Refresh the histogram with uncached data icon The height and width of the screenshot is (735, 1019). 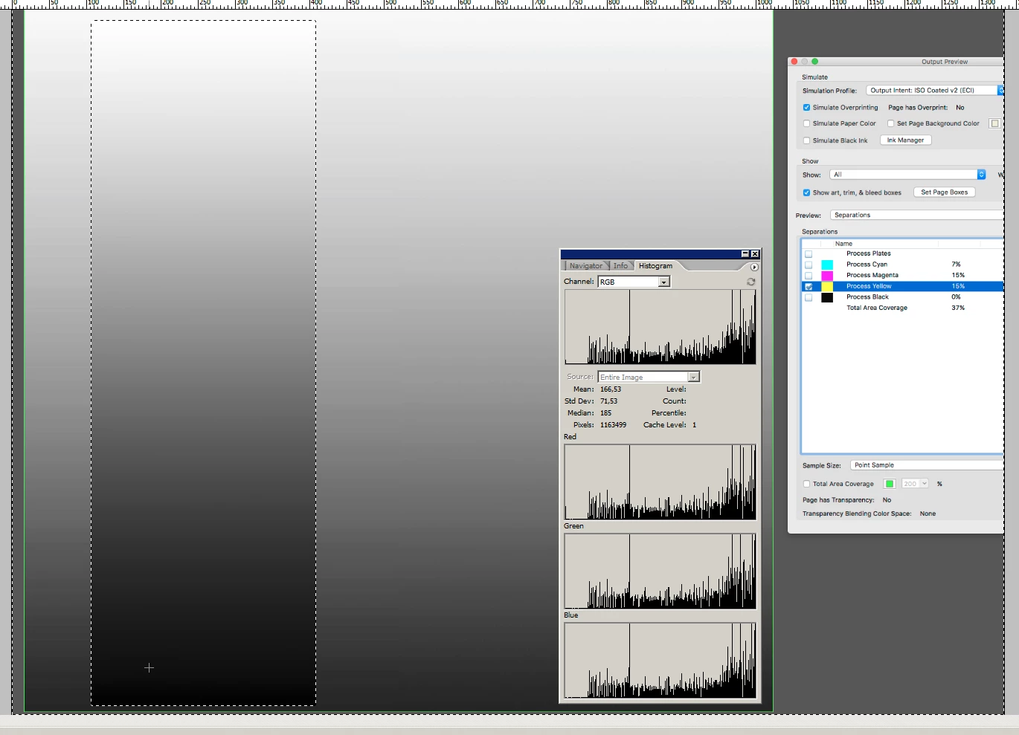[x=750, y=282]
